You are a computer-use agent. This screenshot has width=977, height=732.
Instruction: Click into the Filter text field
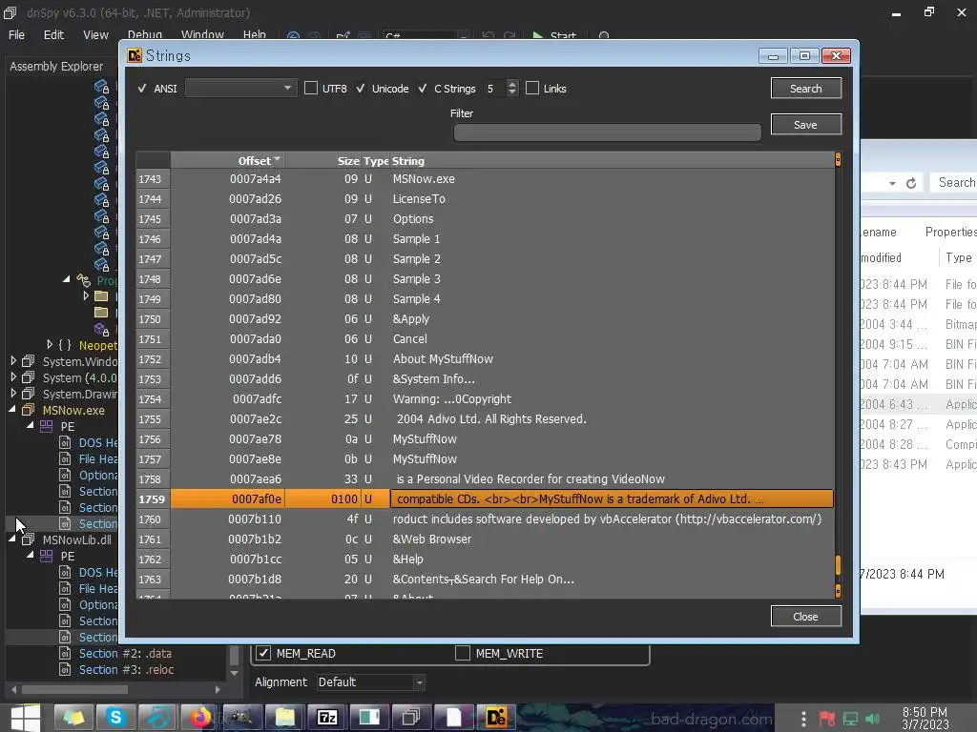(608, 132)
